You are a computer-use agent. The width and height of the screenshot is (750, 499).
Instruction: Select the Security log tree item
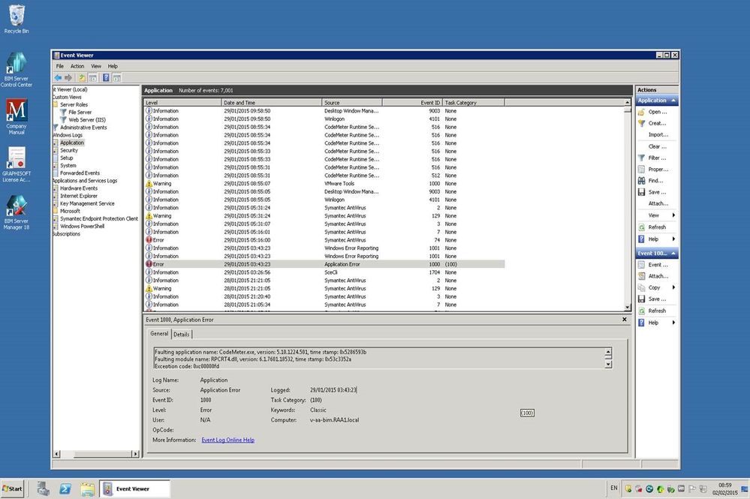tap(69, 150)
